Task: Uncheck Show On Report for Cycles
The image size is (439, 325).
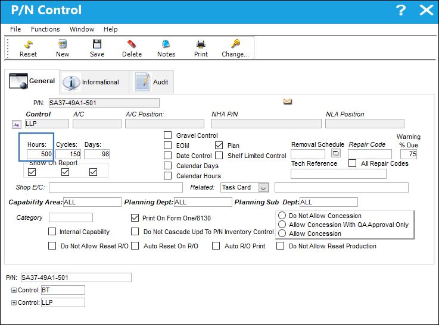Action: pos(66,172)
